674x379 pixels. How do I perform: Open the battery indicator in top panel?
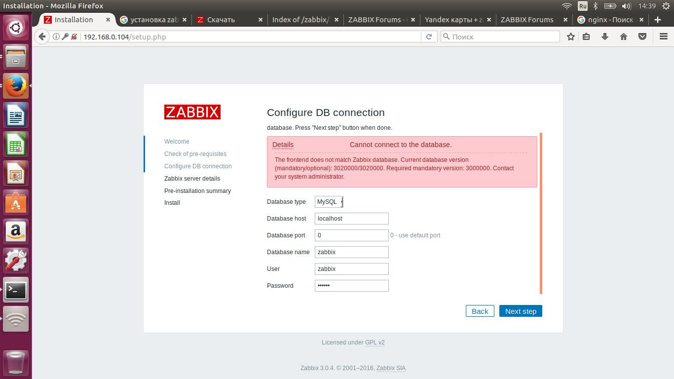tap(610, 6)
